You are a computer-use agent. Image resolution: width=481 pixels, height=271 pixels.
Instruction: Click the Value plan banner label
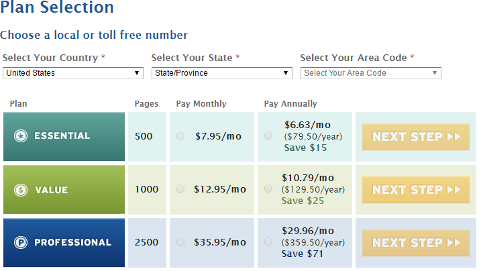(51, 190)
